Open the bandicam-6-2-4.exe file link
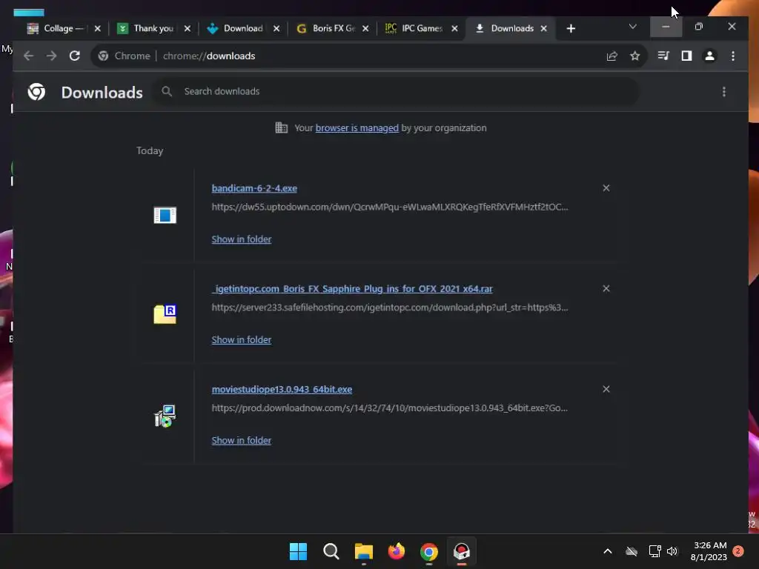Screen dimensions: 759x569 point(254,189)
